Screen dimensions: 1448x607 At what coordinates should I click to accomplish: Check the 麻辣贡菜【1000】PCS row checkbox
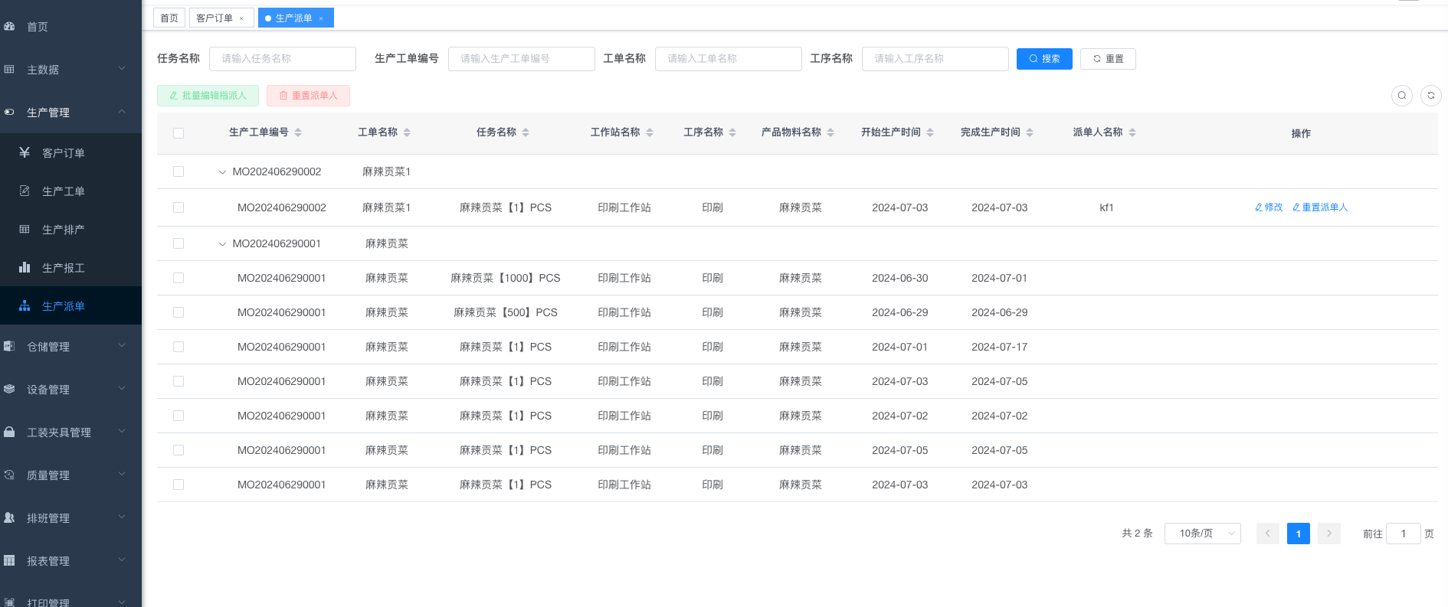point(179,278)
